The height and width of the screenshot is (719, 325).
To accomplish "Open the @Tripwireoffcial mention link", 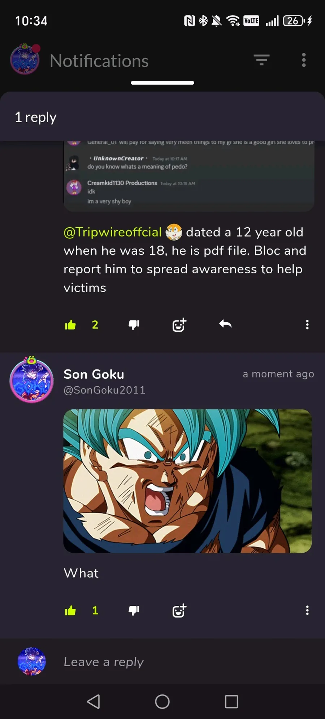I will tap(113, 232).
